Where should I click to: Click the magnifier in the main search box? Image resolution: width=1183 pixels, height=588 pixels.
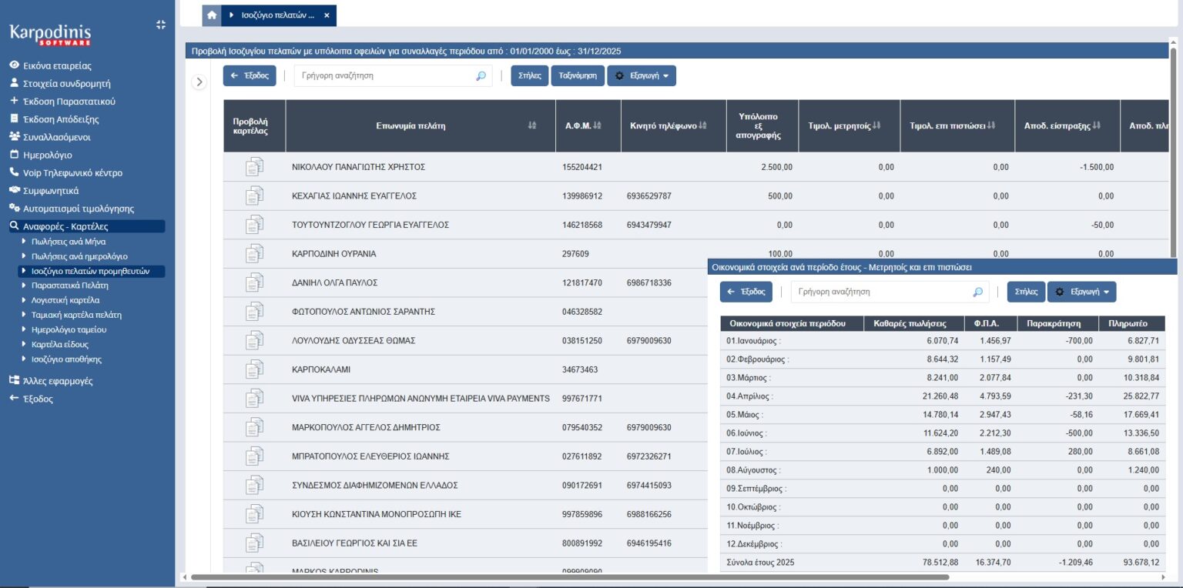(481, 76)
